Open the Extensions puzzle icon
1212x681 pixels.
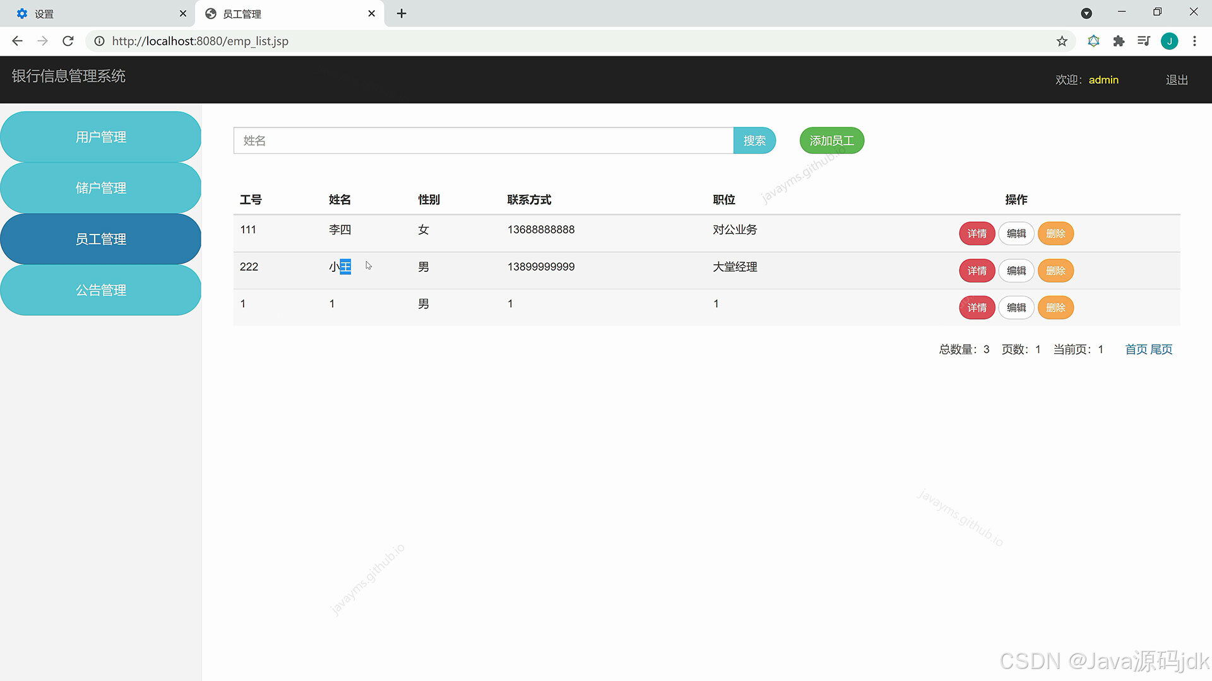(x=1119, y=41)
